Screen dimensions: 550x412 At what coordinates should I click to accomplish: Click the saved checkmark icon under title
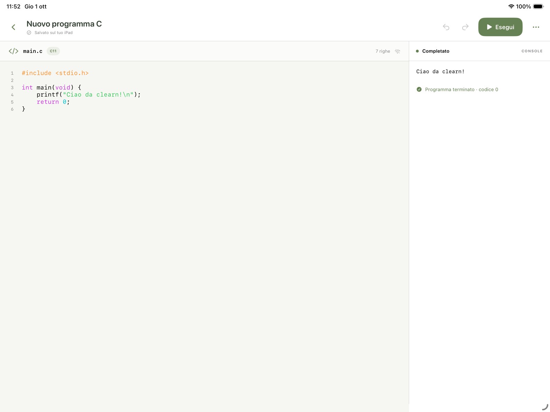[29, 33]
